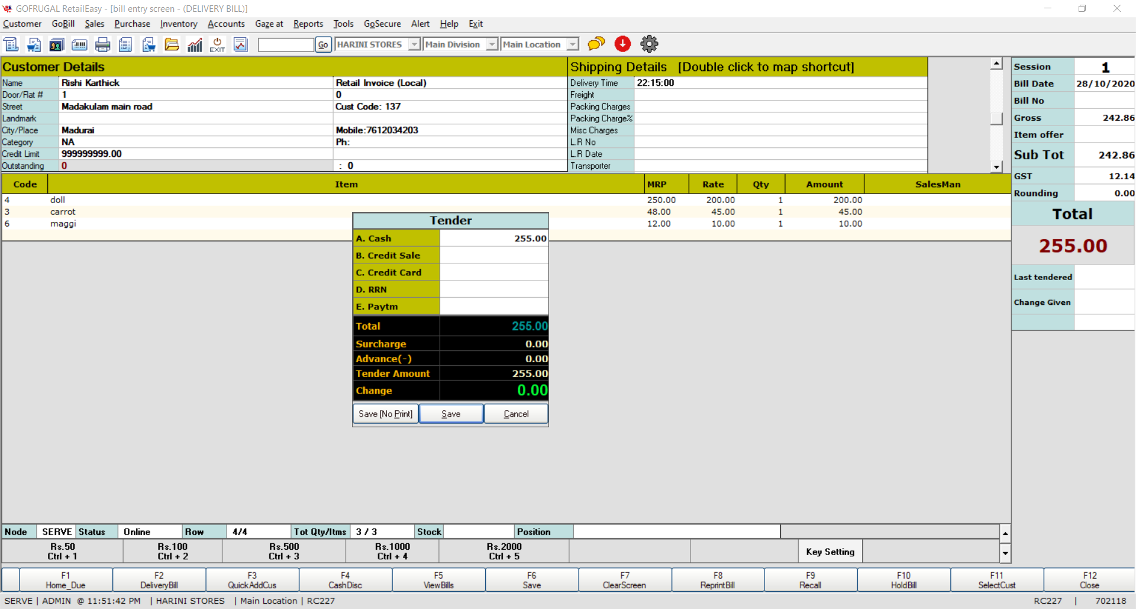1136x609 pixels.
Task: Click the Key Setting button
Action: coord(830,552)
